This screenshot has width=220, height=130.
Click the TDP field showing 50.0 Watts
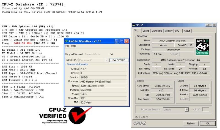(103, 102)
